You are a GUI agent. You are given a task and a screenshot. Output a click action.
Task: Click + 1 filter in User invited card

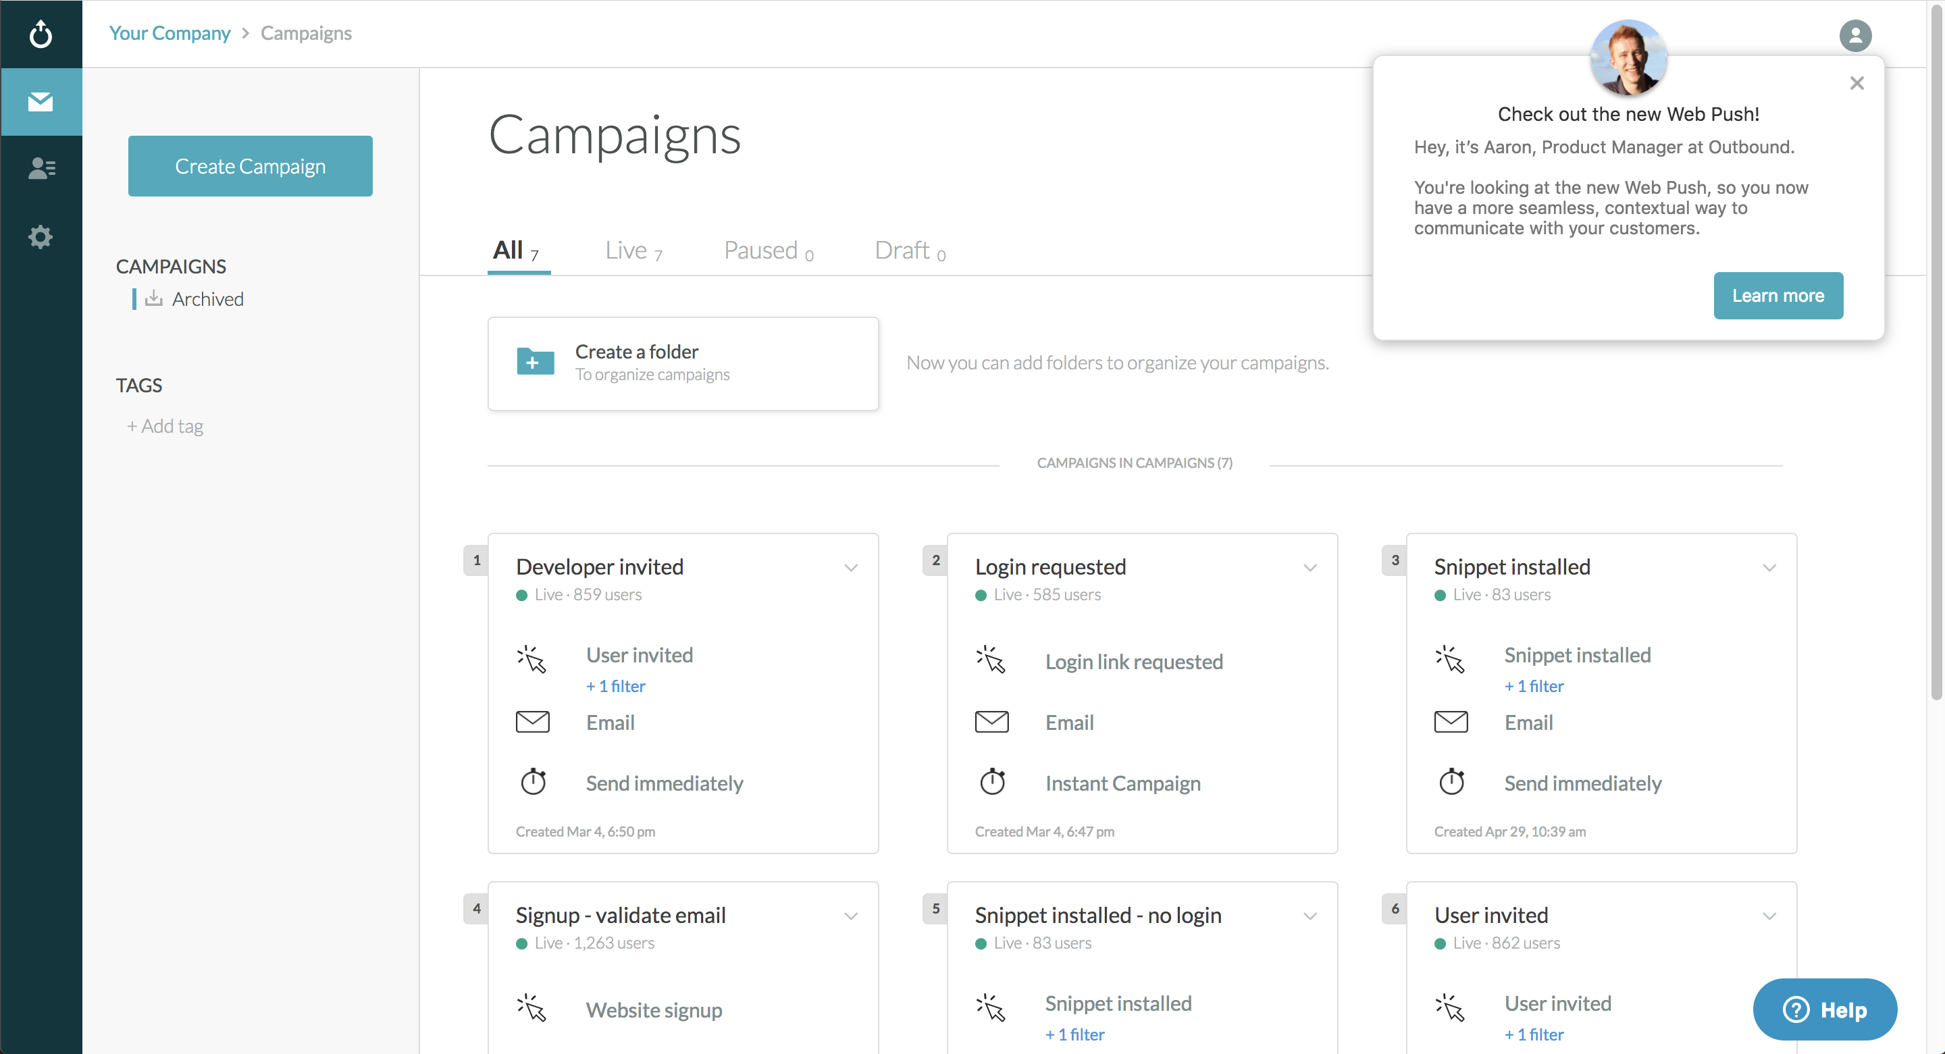(1534, 1034)
